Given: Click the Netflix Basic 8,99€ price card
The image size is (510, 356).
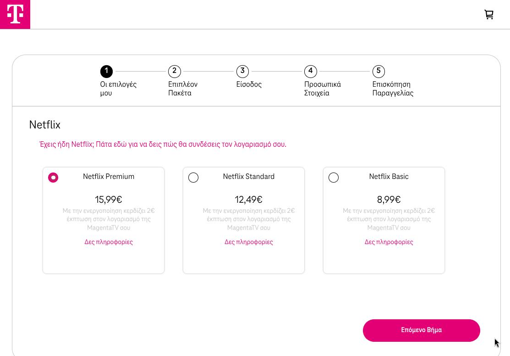Looking at the screenshot, I should [x=384, y=221].
